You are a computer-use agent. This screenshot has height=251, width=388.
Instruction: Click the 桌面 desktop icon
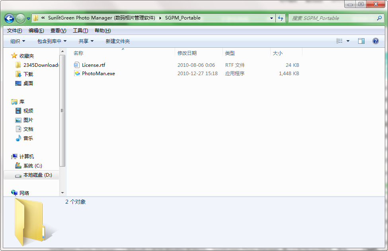[18, 84]
